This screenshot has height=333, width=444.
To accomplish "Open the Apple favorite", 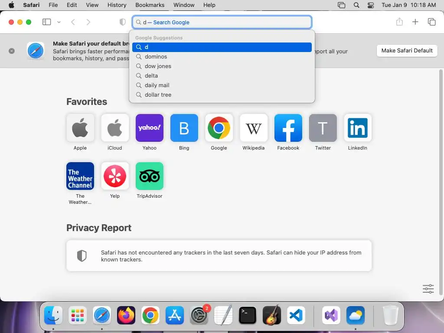I will [x=80, y=128].
